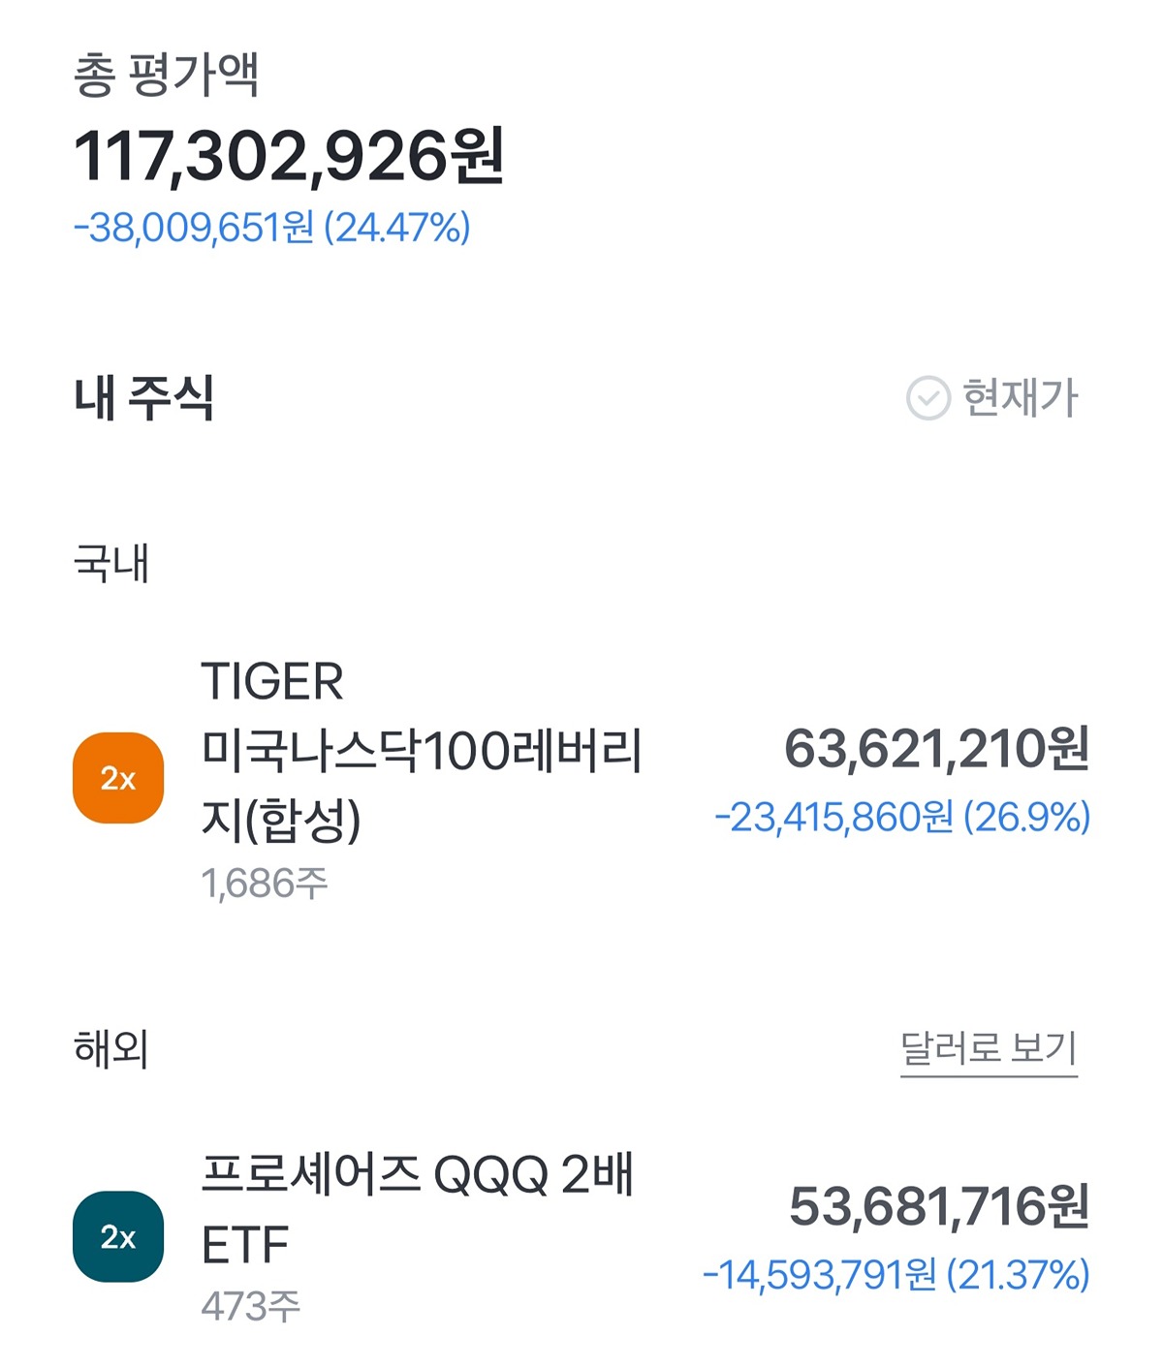Tap TIGER valuation 63,621,210원
This screenshot has width=1163, height=1368.
[x=937, y=749]
